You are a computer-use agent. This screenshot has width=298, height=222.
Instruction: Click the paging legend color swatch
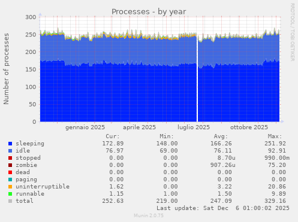point(10,180)
